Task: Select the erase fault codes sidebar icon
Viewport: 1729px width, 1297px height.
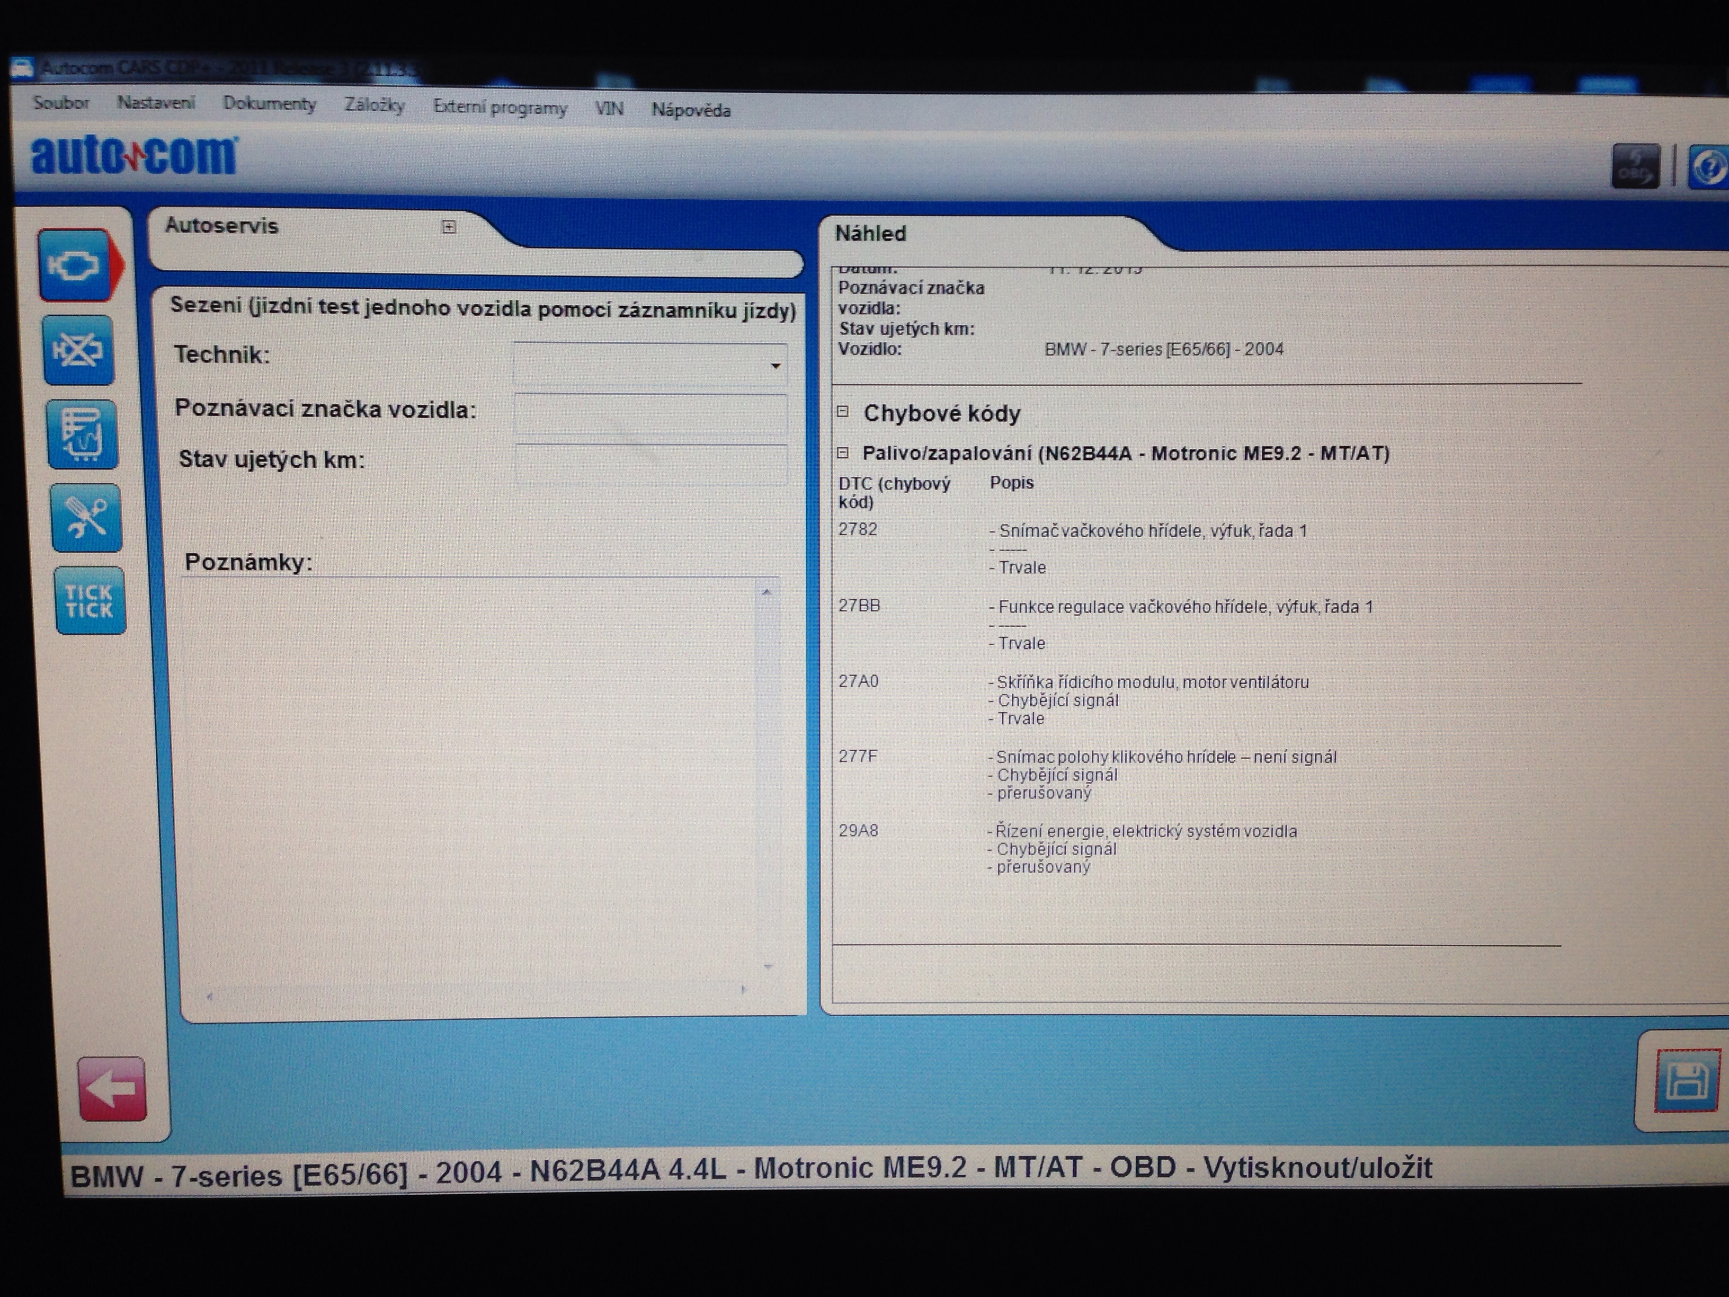Action: click(79, 350)
